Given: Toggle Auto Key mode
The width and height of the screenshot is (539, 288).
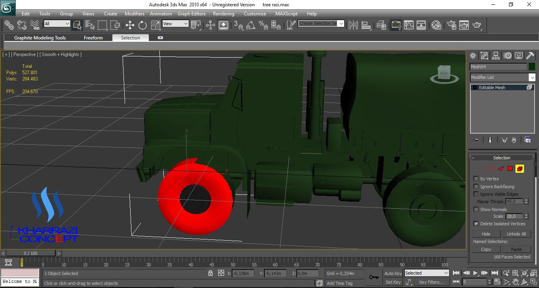Looking at the screenshot, I should pos(393,273).
